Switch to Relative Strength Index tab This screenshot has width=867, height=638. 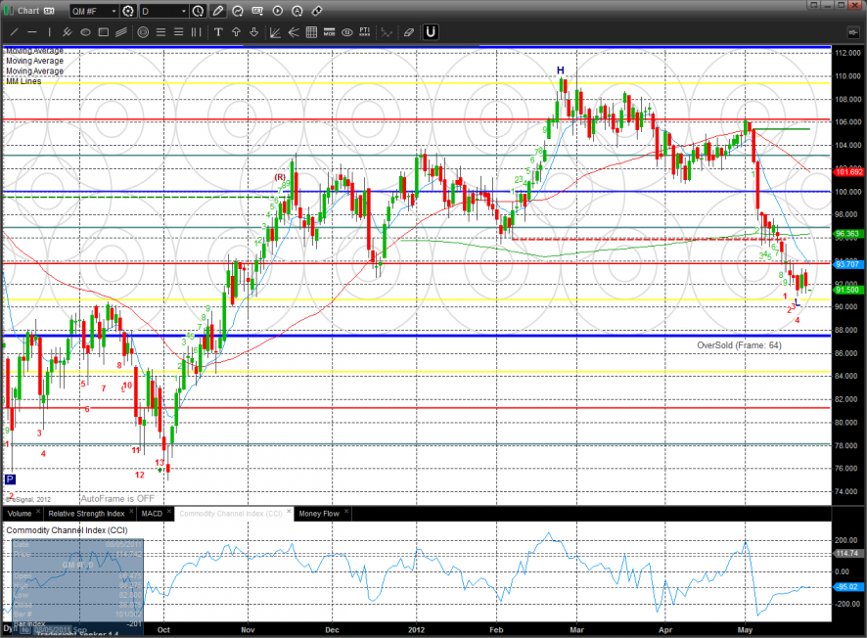click(x=88, y=513)
